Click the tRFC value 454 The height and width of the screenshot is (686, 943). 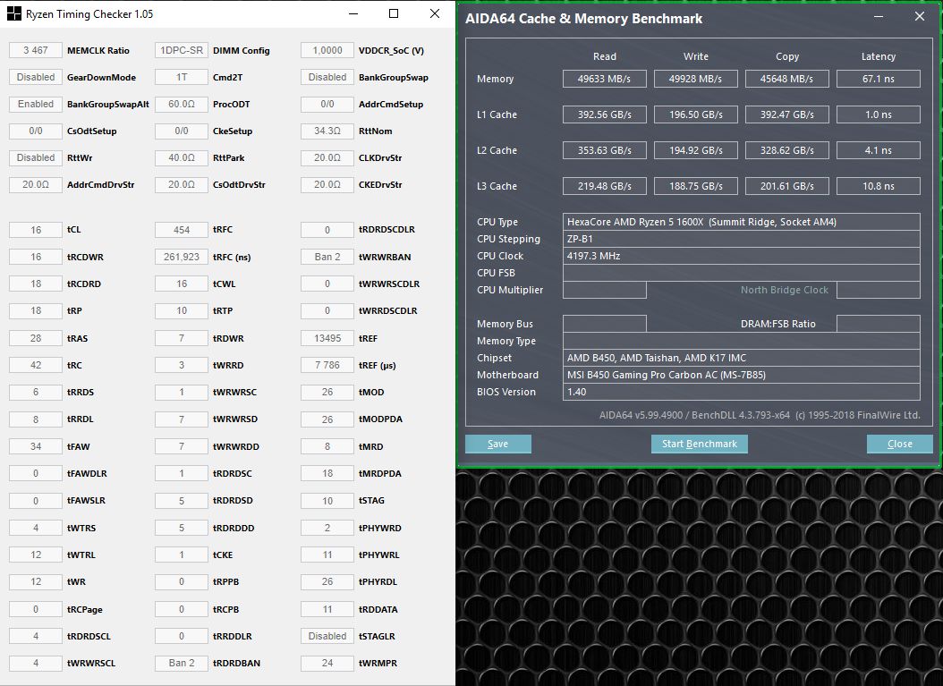tap(181, 230)
